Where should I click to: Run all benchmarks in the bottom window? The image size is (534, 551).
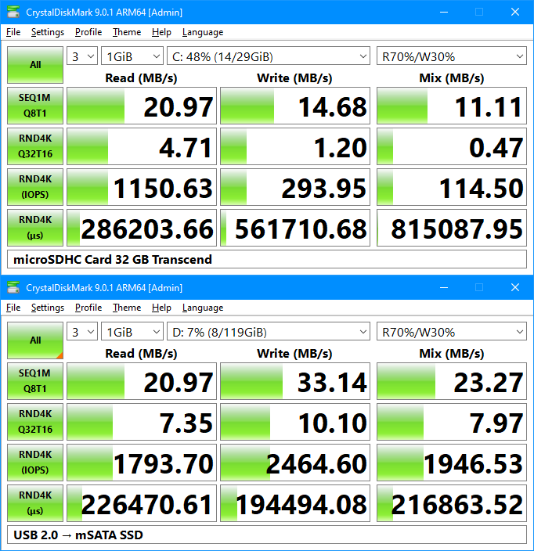click(x=35, y=340)
